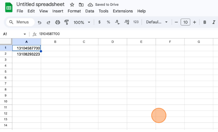The image size is (218, 132).
Task: Increase decimal places
Action: tap(127, 22)
